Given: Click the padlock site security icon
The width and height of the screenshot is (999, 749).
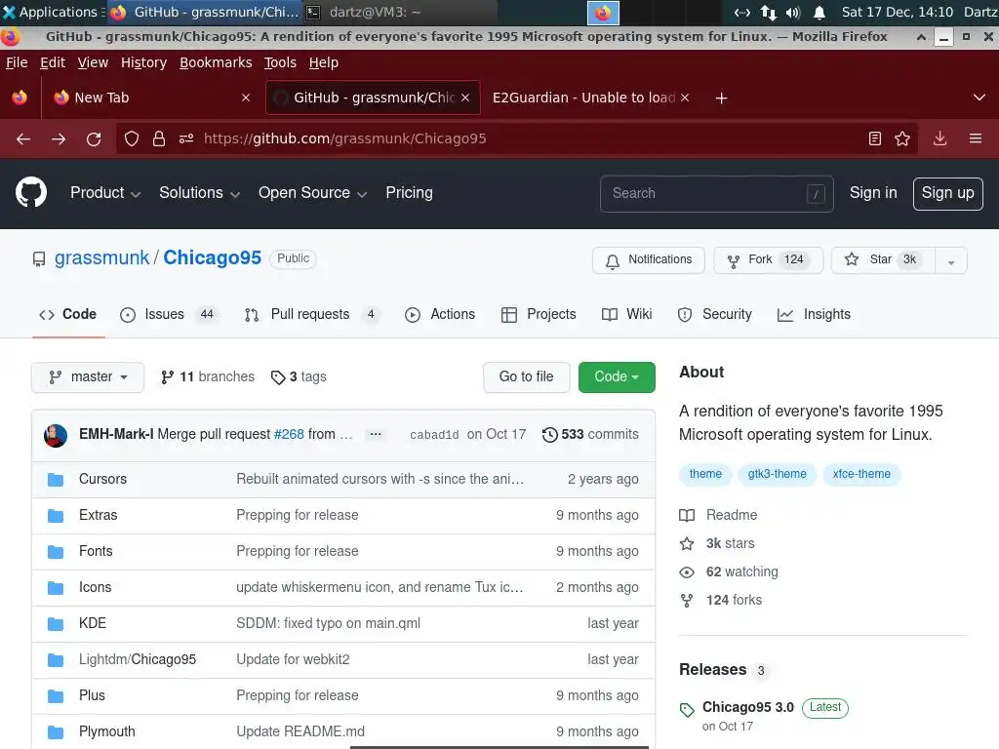Looking at the screenshot, I should [x=159, y=138].
